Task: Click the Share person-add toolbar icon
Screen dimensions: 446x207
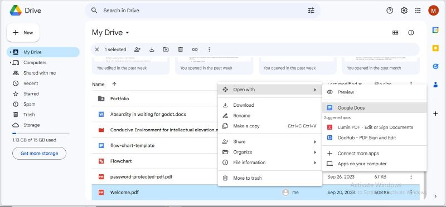Action: coord(137,50)
